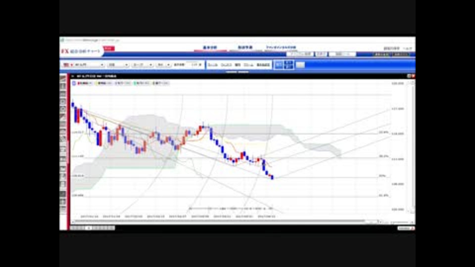Click the right arrow of horizontal scrollbar
The image size is (475, 267).
[380, 222]
